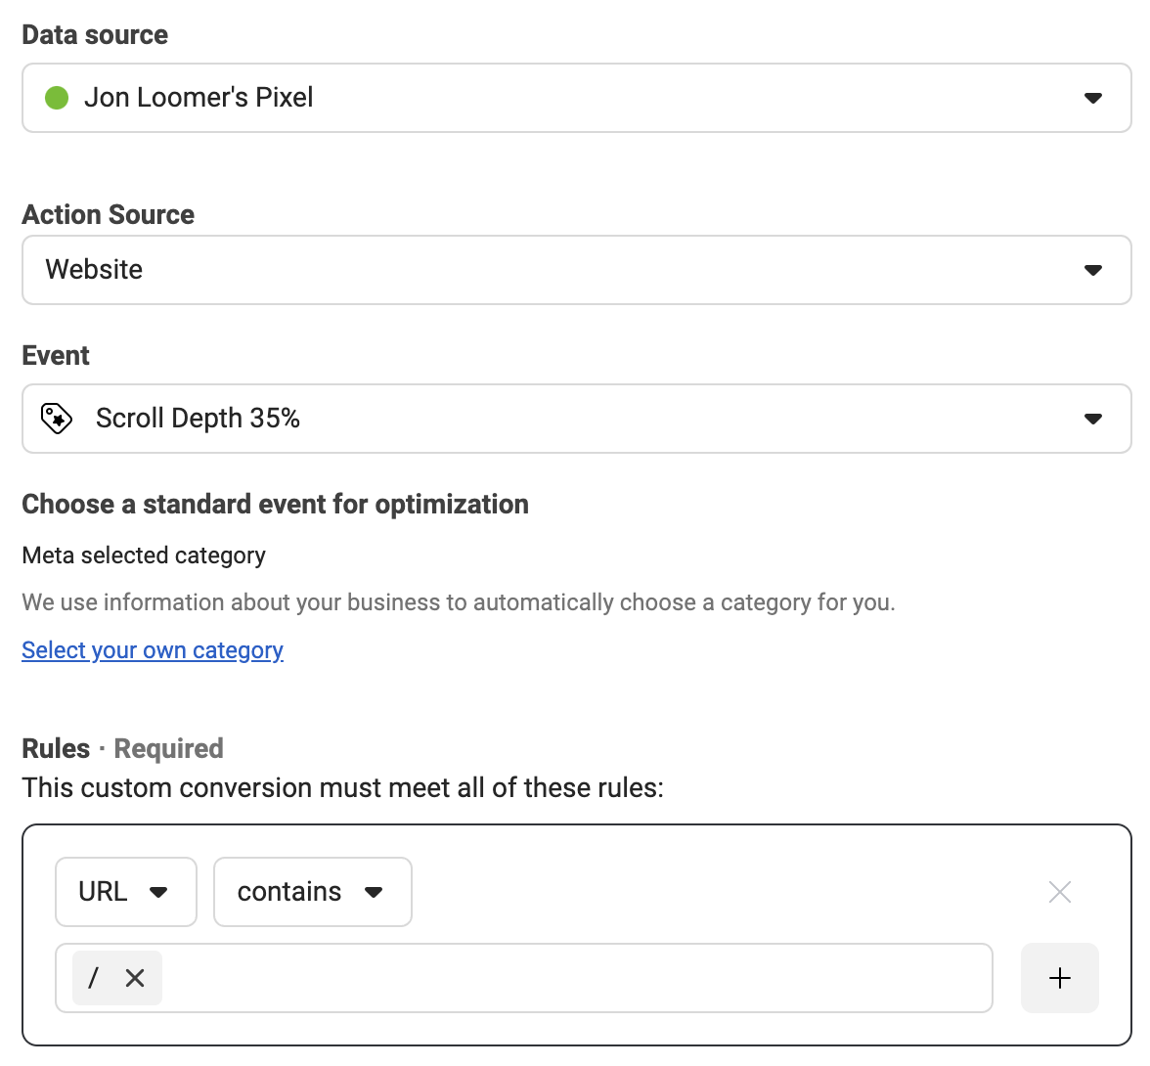Remove the slash keyword chip
Screen dimensions: 1150x1066
(x=135, y=978)
